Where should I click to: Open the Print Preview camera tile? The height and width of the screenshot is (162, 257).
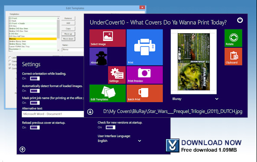tap(145, 75)
